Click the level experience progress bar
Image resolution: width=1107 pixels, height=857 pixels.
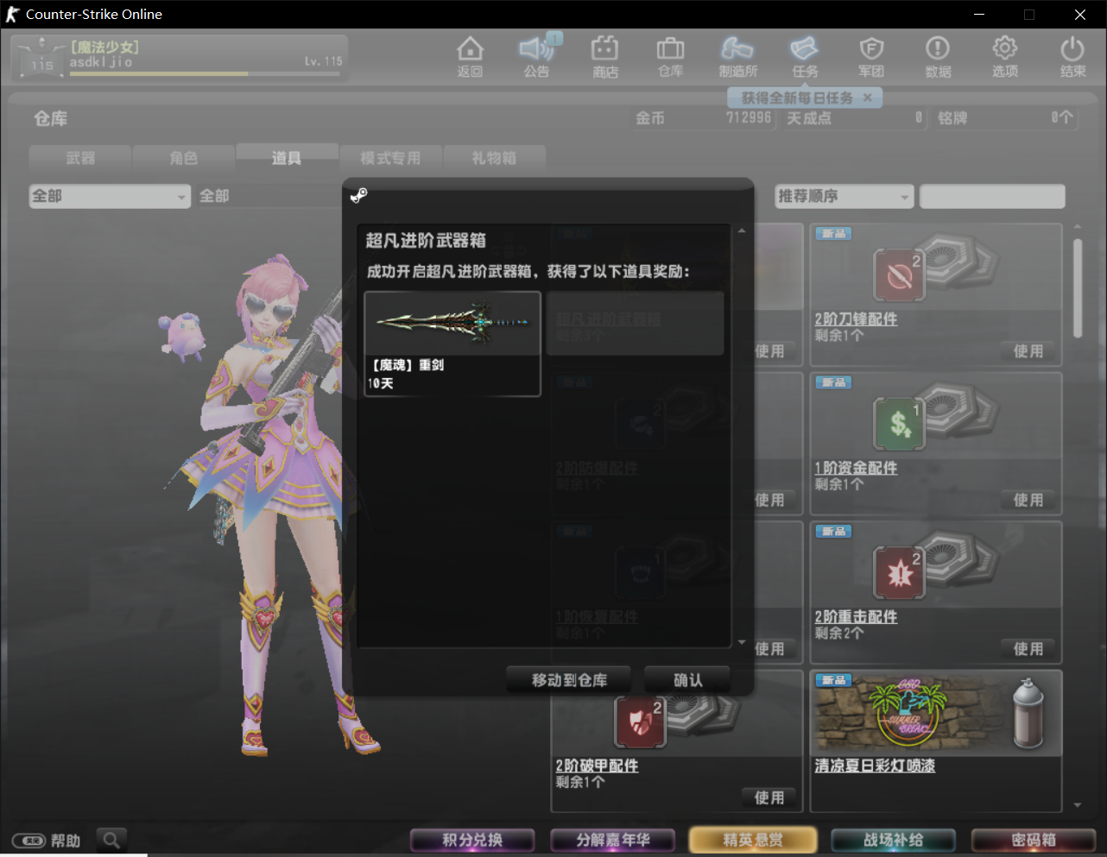click(x=205, y=74)
